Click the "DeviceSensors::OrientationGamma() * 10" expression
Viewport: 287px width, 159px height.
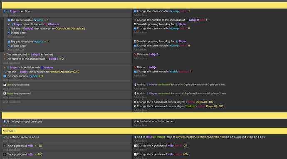[200, 137]
